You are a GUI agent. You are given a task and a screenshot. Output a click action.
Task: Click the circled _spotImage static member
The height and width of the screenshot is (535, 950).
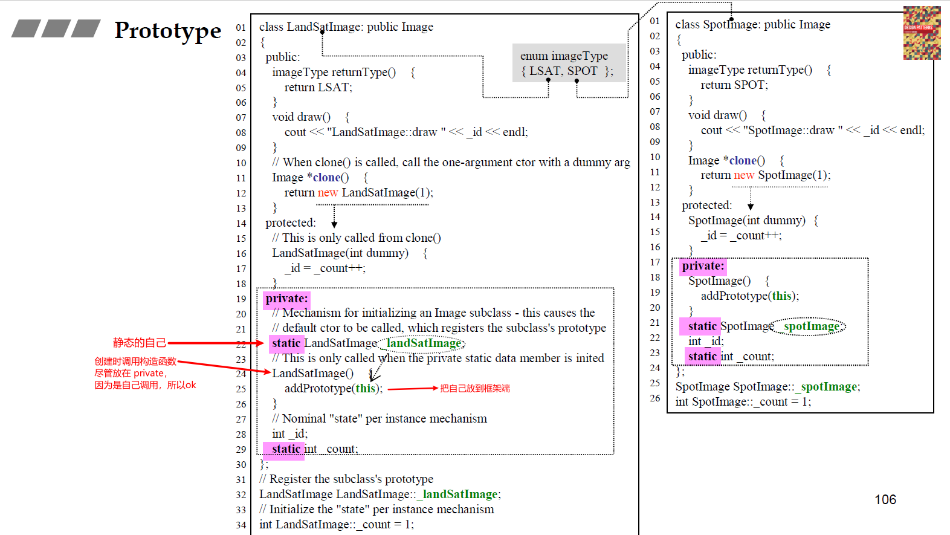coord(810,326)
